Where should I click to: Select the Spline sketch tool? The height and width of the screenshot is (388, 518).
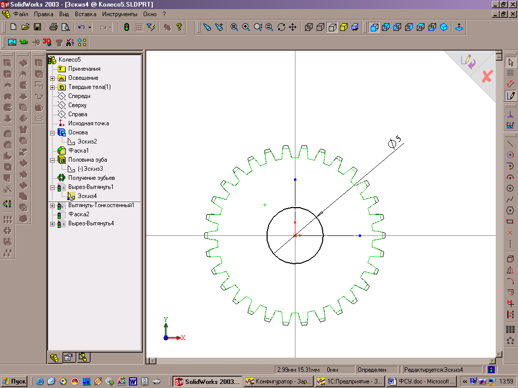click(510, 199)
